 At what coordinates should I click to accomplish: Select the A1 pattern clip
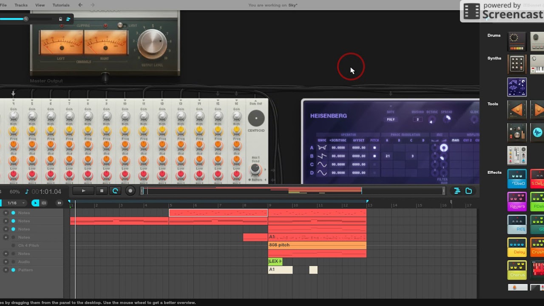(280, 270)
